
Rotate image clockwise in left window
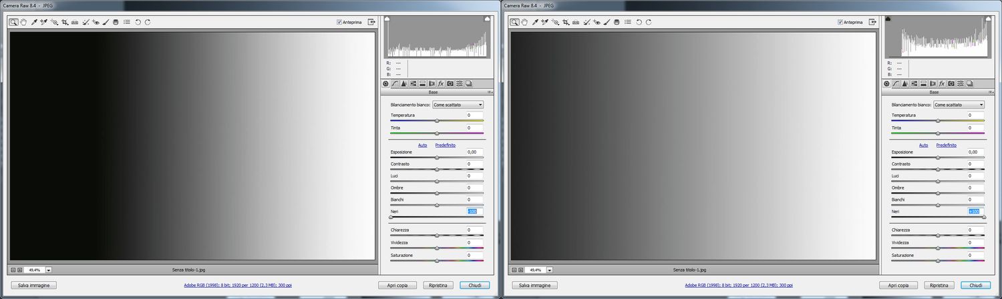148,22
